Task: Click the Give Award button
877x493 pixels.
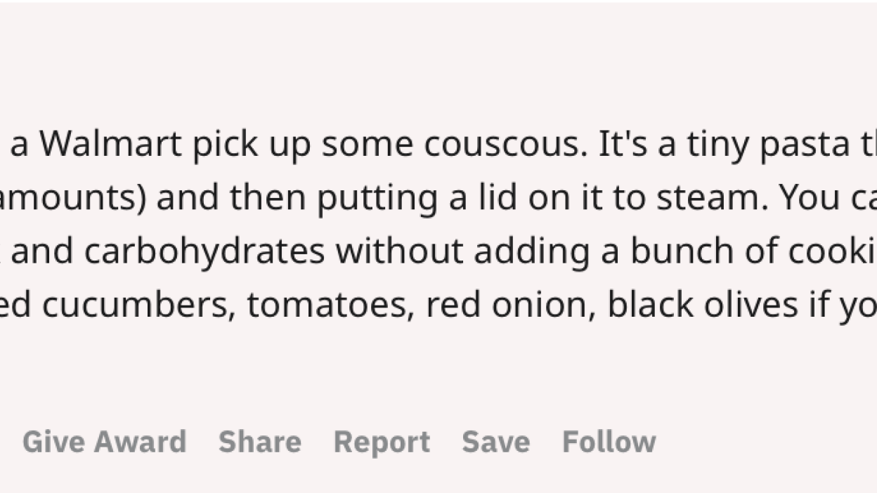Action: coord(105,442)
